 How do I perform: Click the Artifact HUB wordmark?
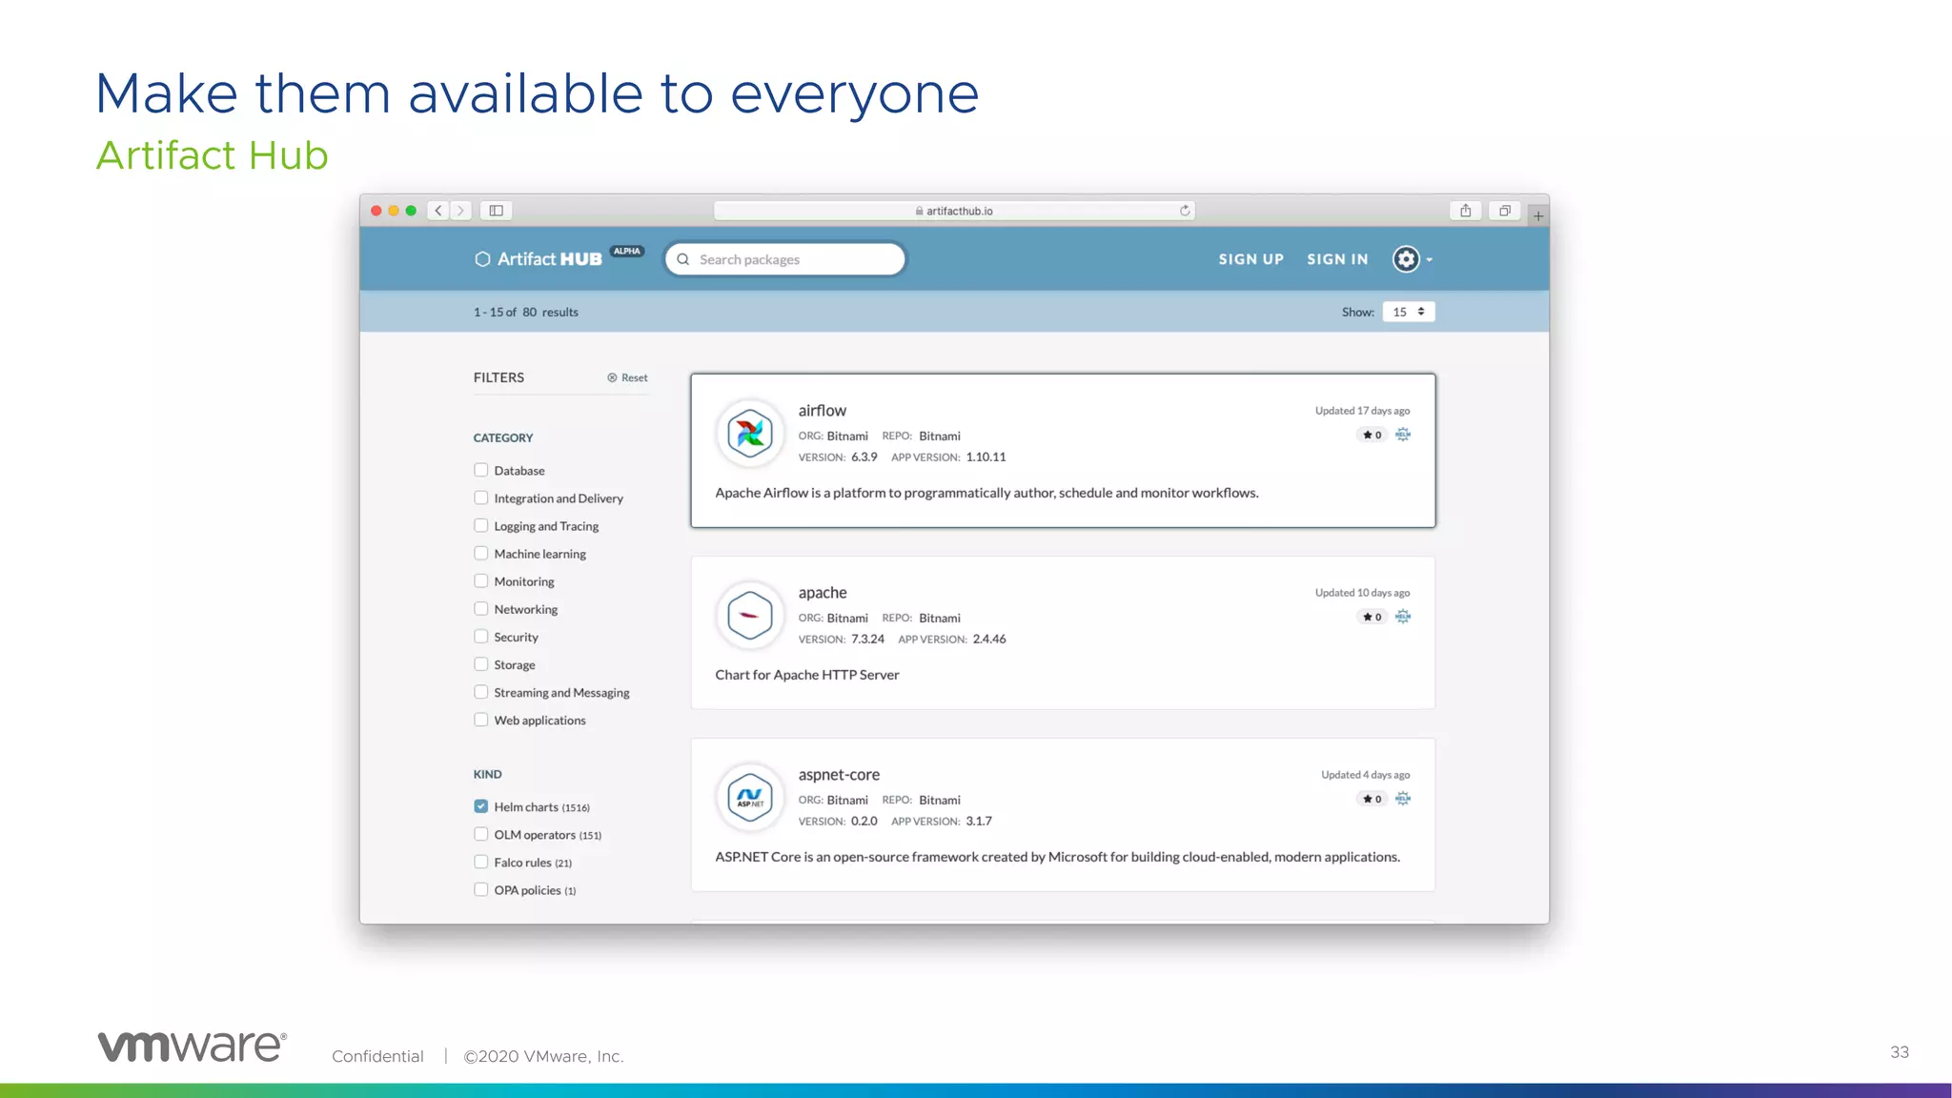tap(550, 259)
